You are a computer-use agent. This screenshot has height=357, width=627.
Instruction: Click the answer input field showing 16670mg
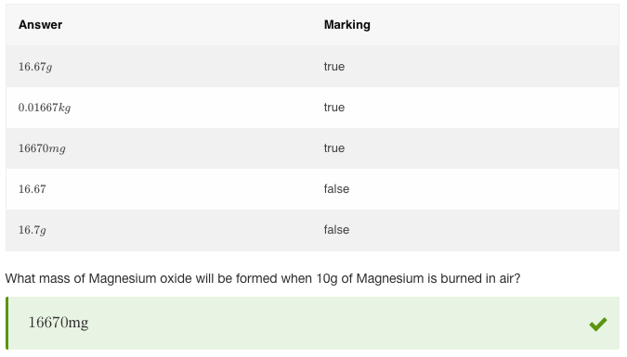(x=313, y=323)
